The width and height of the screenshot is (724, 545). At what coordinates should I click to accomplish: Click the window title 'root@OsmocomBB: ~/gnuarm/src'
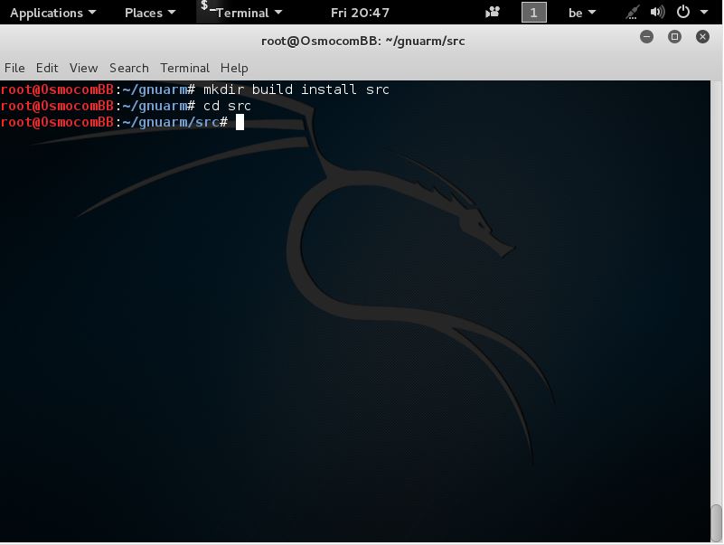(x=363, y=41)
